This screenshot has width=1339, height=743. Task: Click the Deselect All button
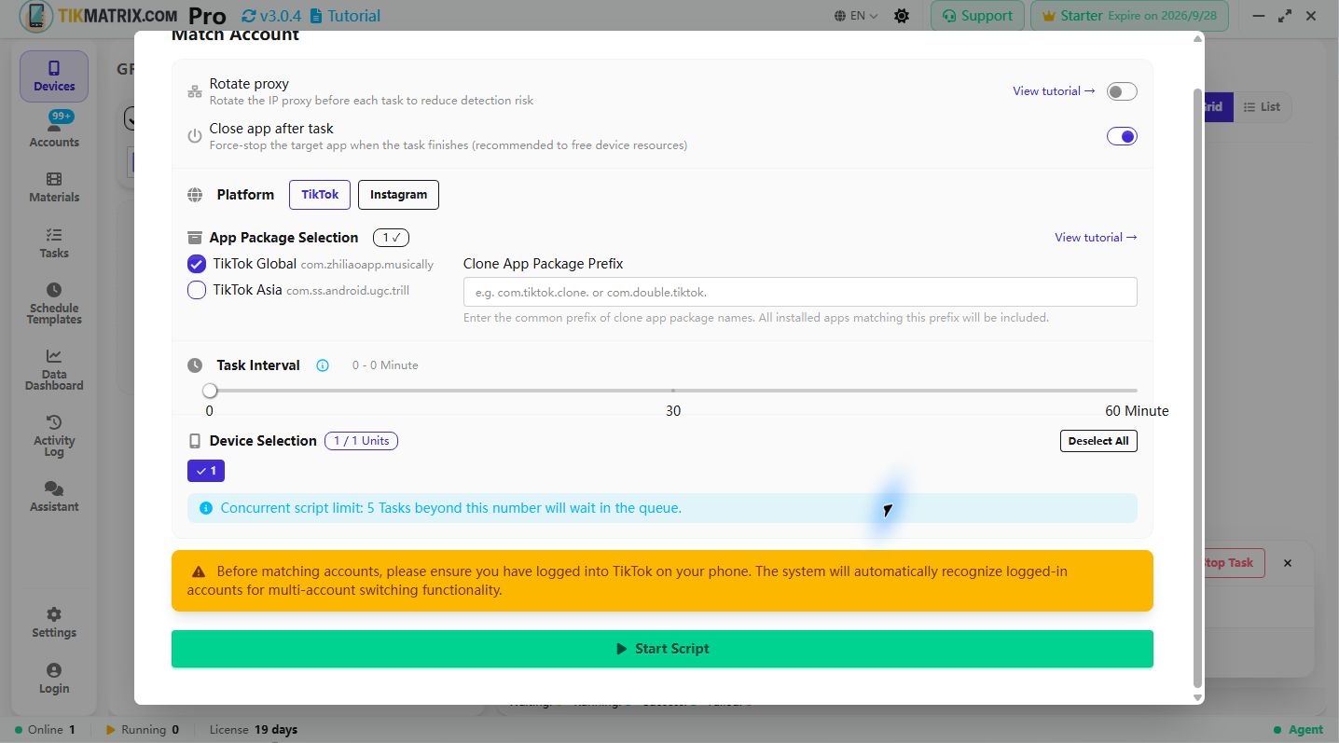point(1098,441)
